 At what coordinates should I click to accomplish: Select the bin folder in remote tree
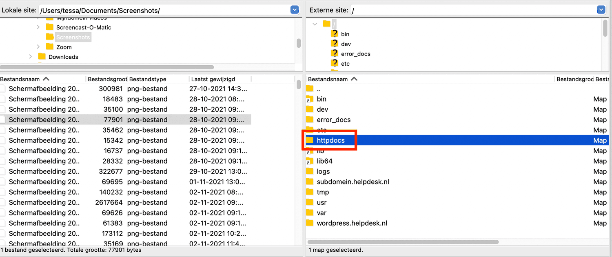(345, 34)
